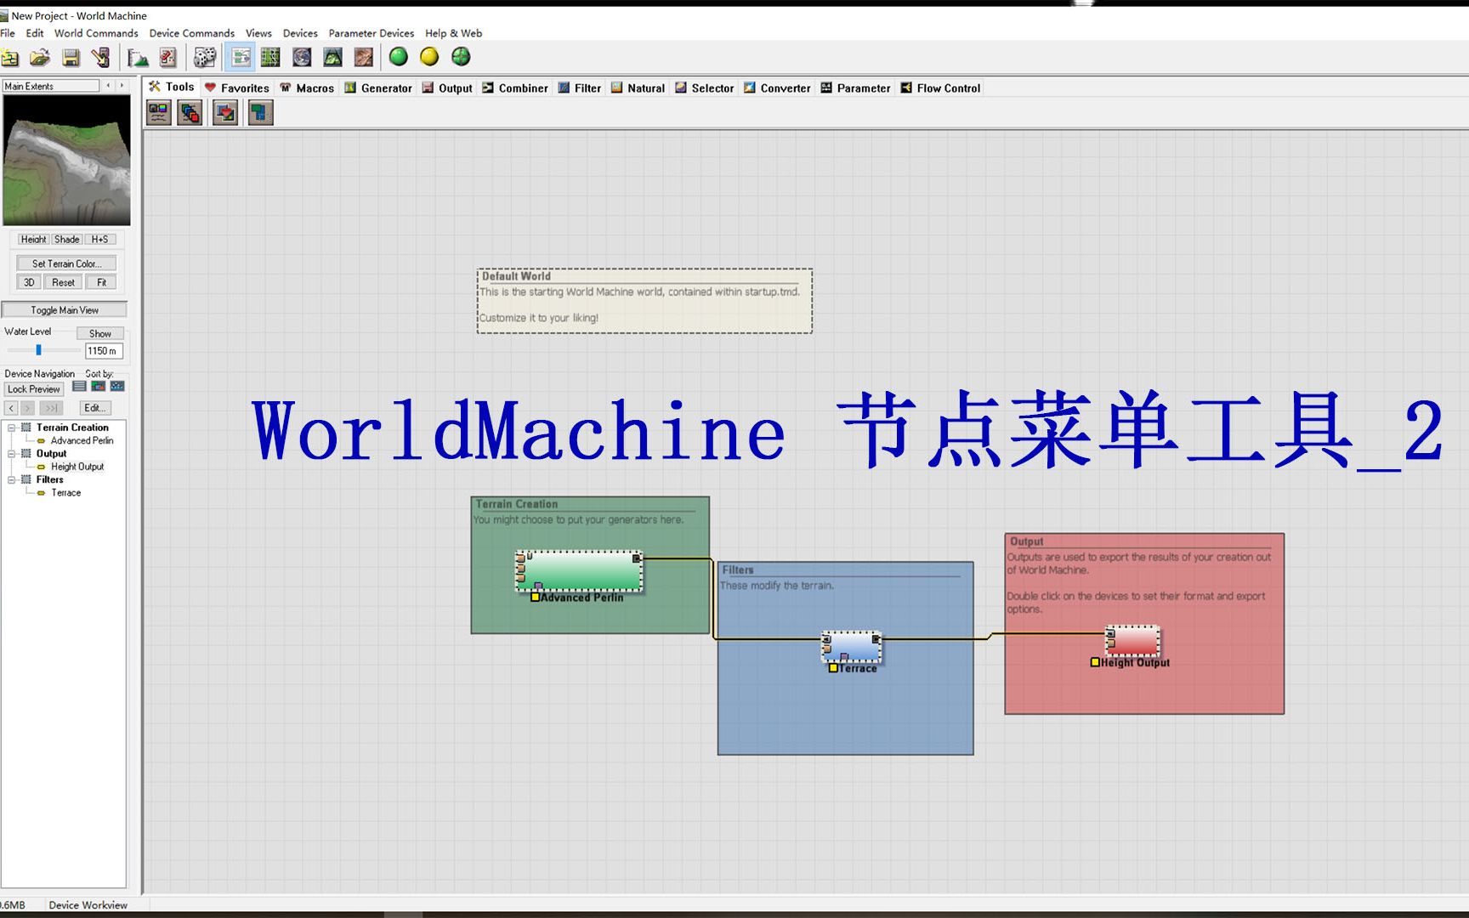This screenshot has width=1469, height=918.
Task: Open the Tiled Build view icon
Action: (x=364, y=58)
